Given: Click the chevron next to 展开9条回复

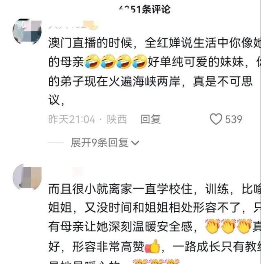Looking at the screenshot, I should (135, 143).
